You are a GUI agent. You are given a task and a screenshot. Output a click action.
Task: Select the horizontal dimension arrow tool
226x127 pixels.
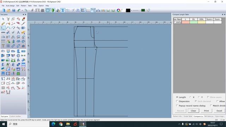23,56
